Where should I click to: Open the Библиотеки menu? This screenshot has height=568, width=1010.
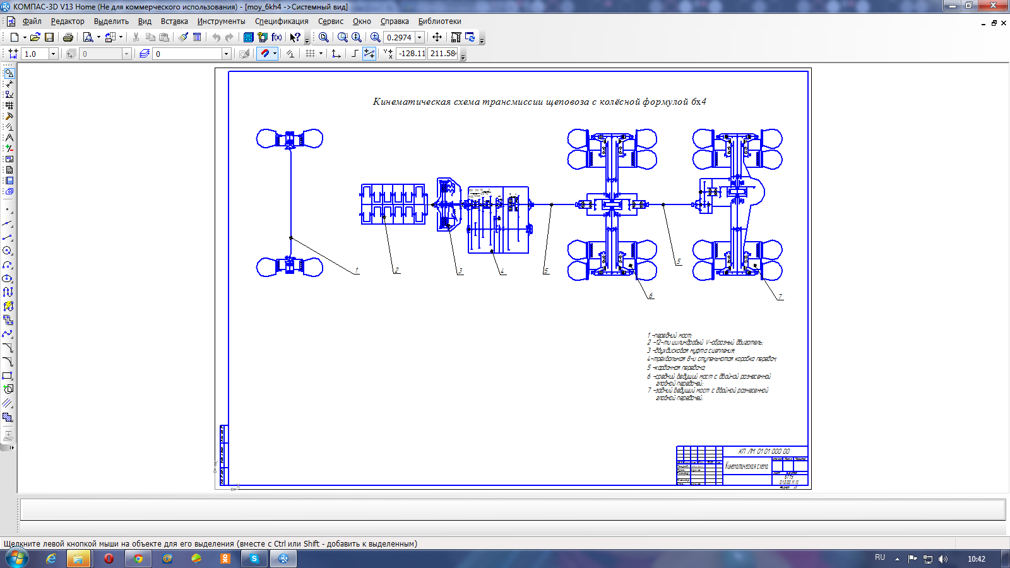pos(439,21)
